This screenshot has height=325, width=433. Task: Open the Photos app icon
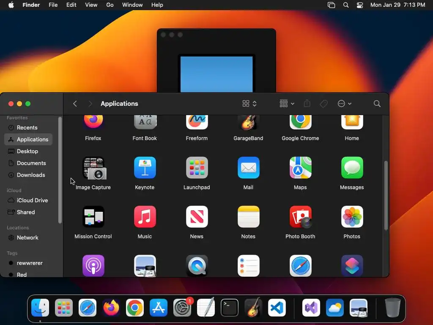click(x=352, y=217)
